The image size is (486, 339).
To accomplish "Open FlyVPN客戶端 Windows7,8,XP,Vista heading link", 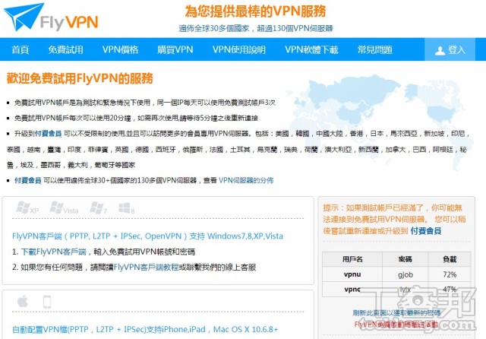I will click(147, 236).
